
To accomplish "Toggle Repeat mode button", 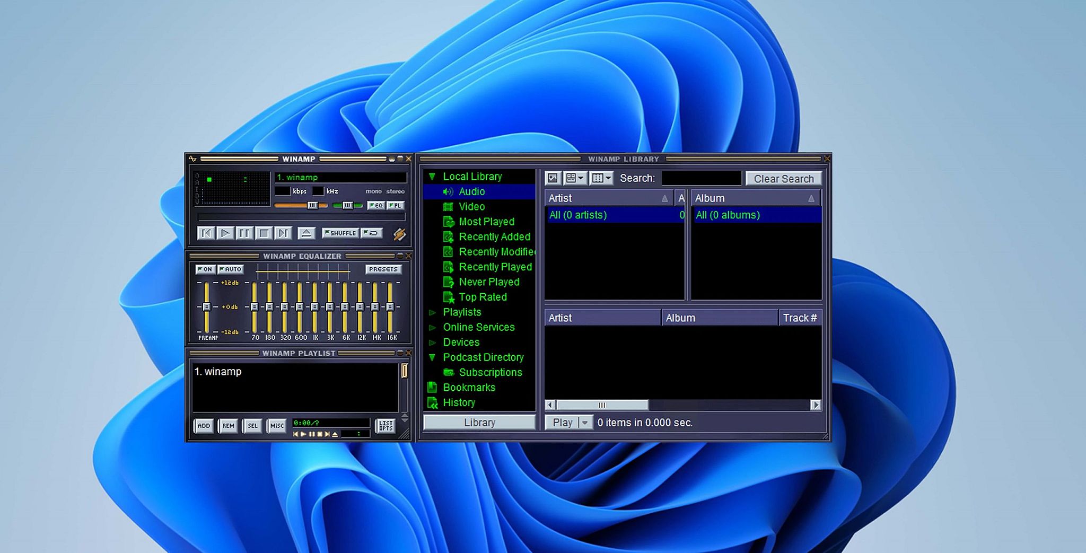I will (x=371, y=233).
